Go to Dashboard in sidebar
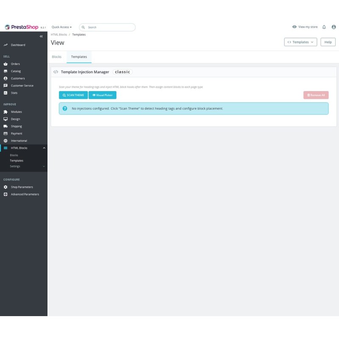This screenshot has height=339, width=339. click(18, 45)
